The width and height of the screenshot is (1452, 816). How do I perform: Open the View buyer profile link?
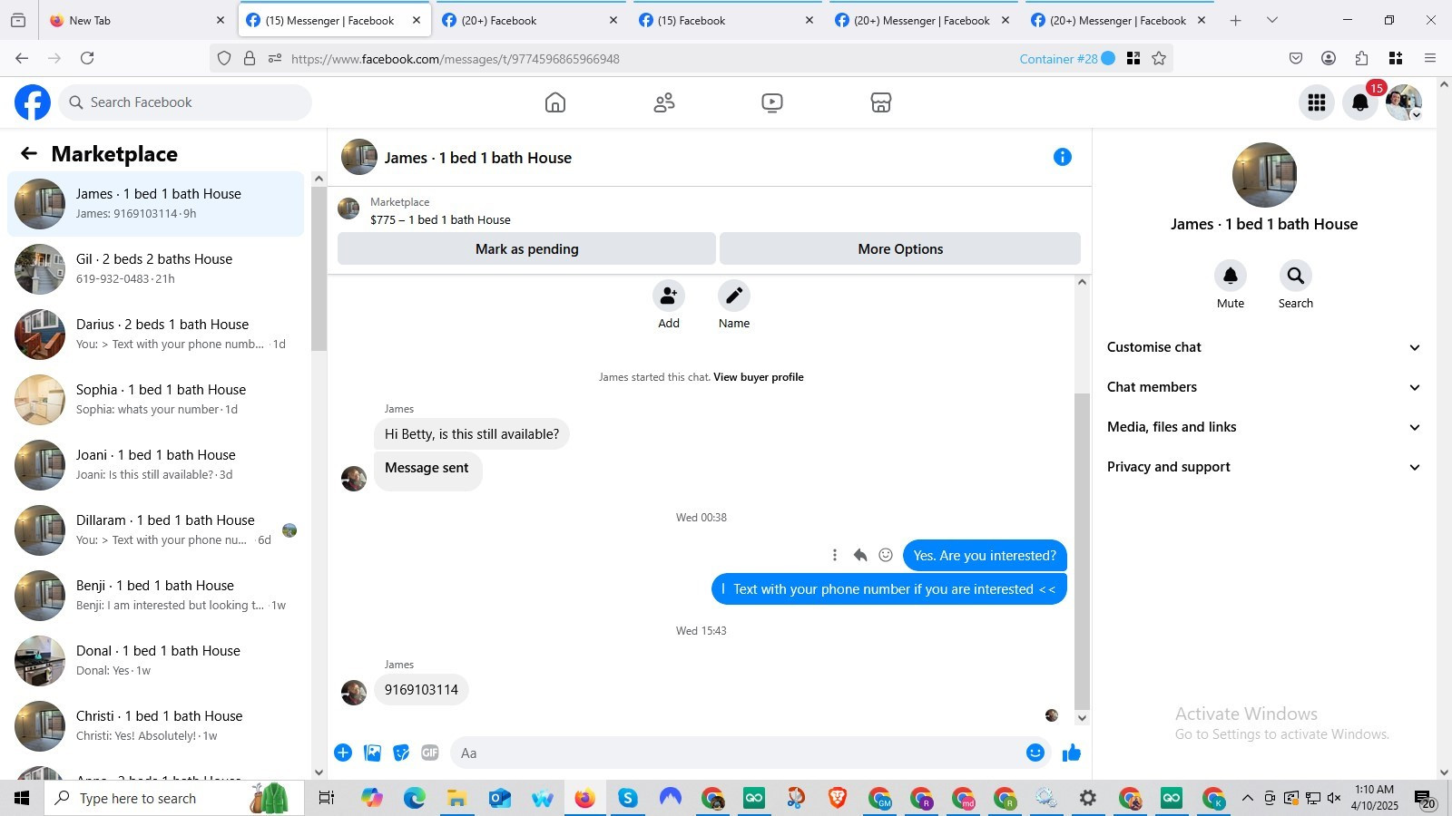pos(759,377)
